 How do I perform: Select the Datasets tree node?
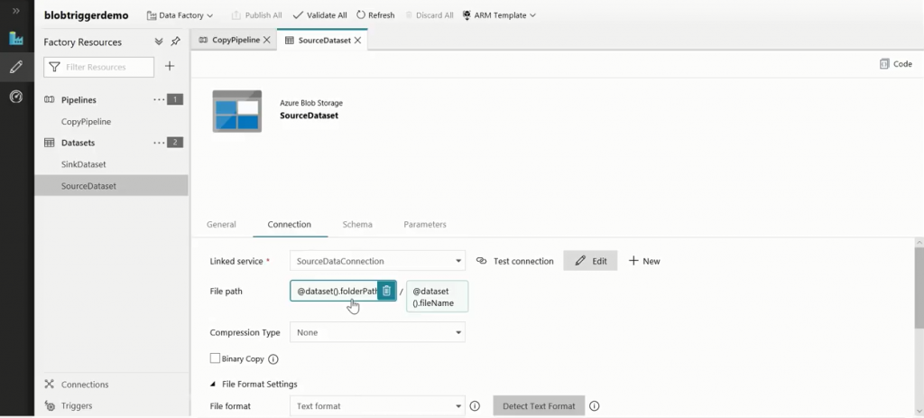(x=78, y=143)
